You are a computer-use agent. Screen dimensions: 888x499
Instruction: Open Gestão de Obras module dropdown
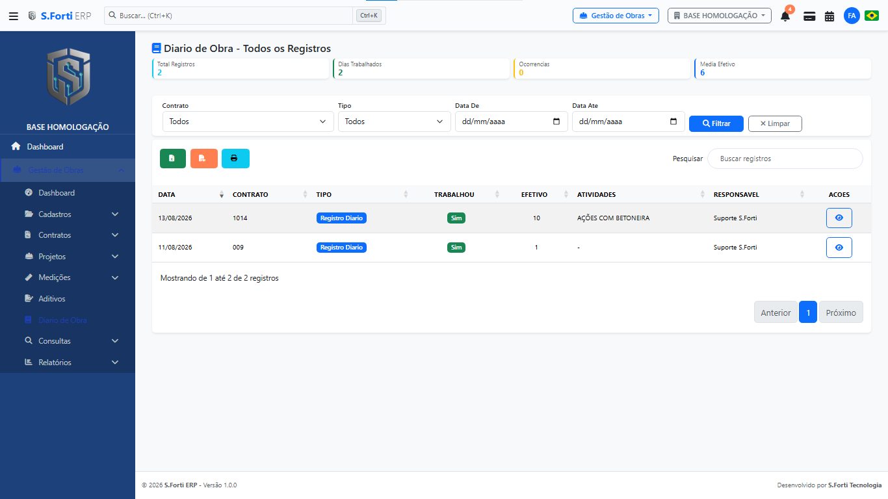click(616, 16)
